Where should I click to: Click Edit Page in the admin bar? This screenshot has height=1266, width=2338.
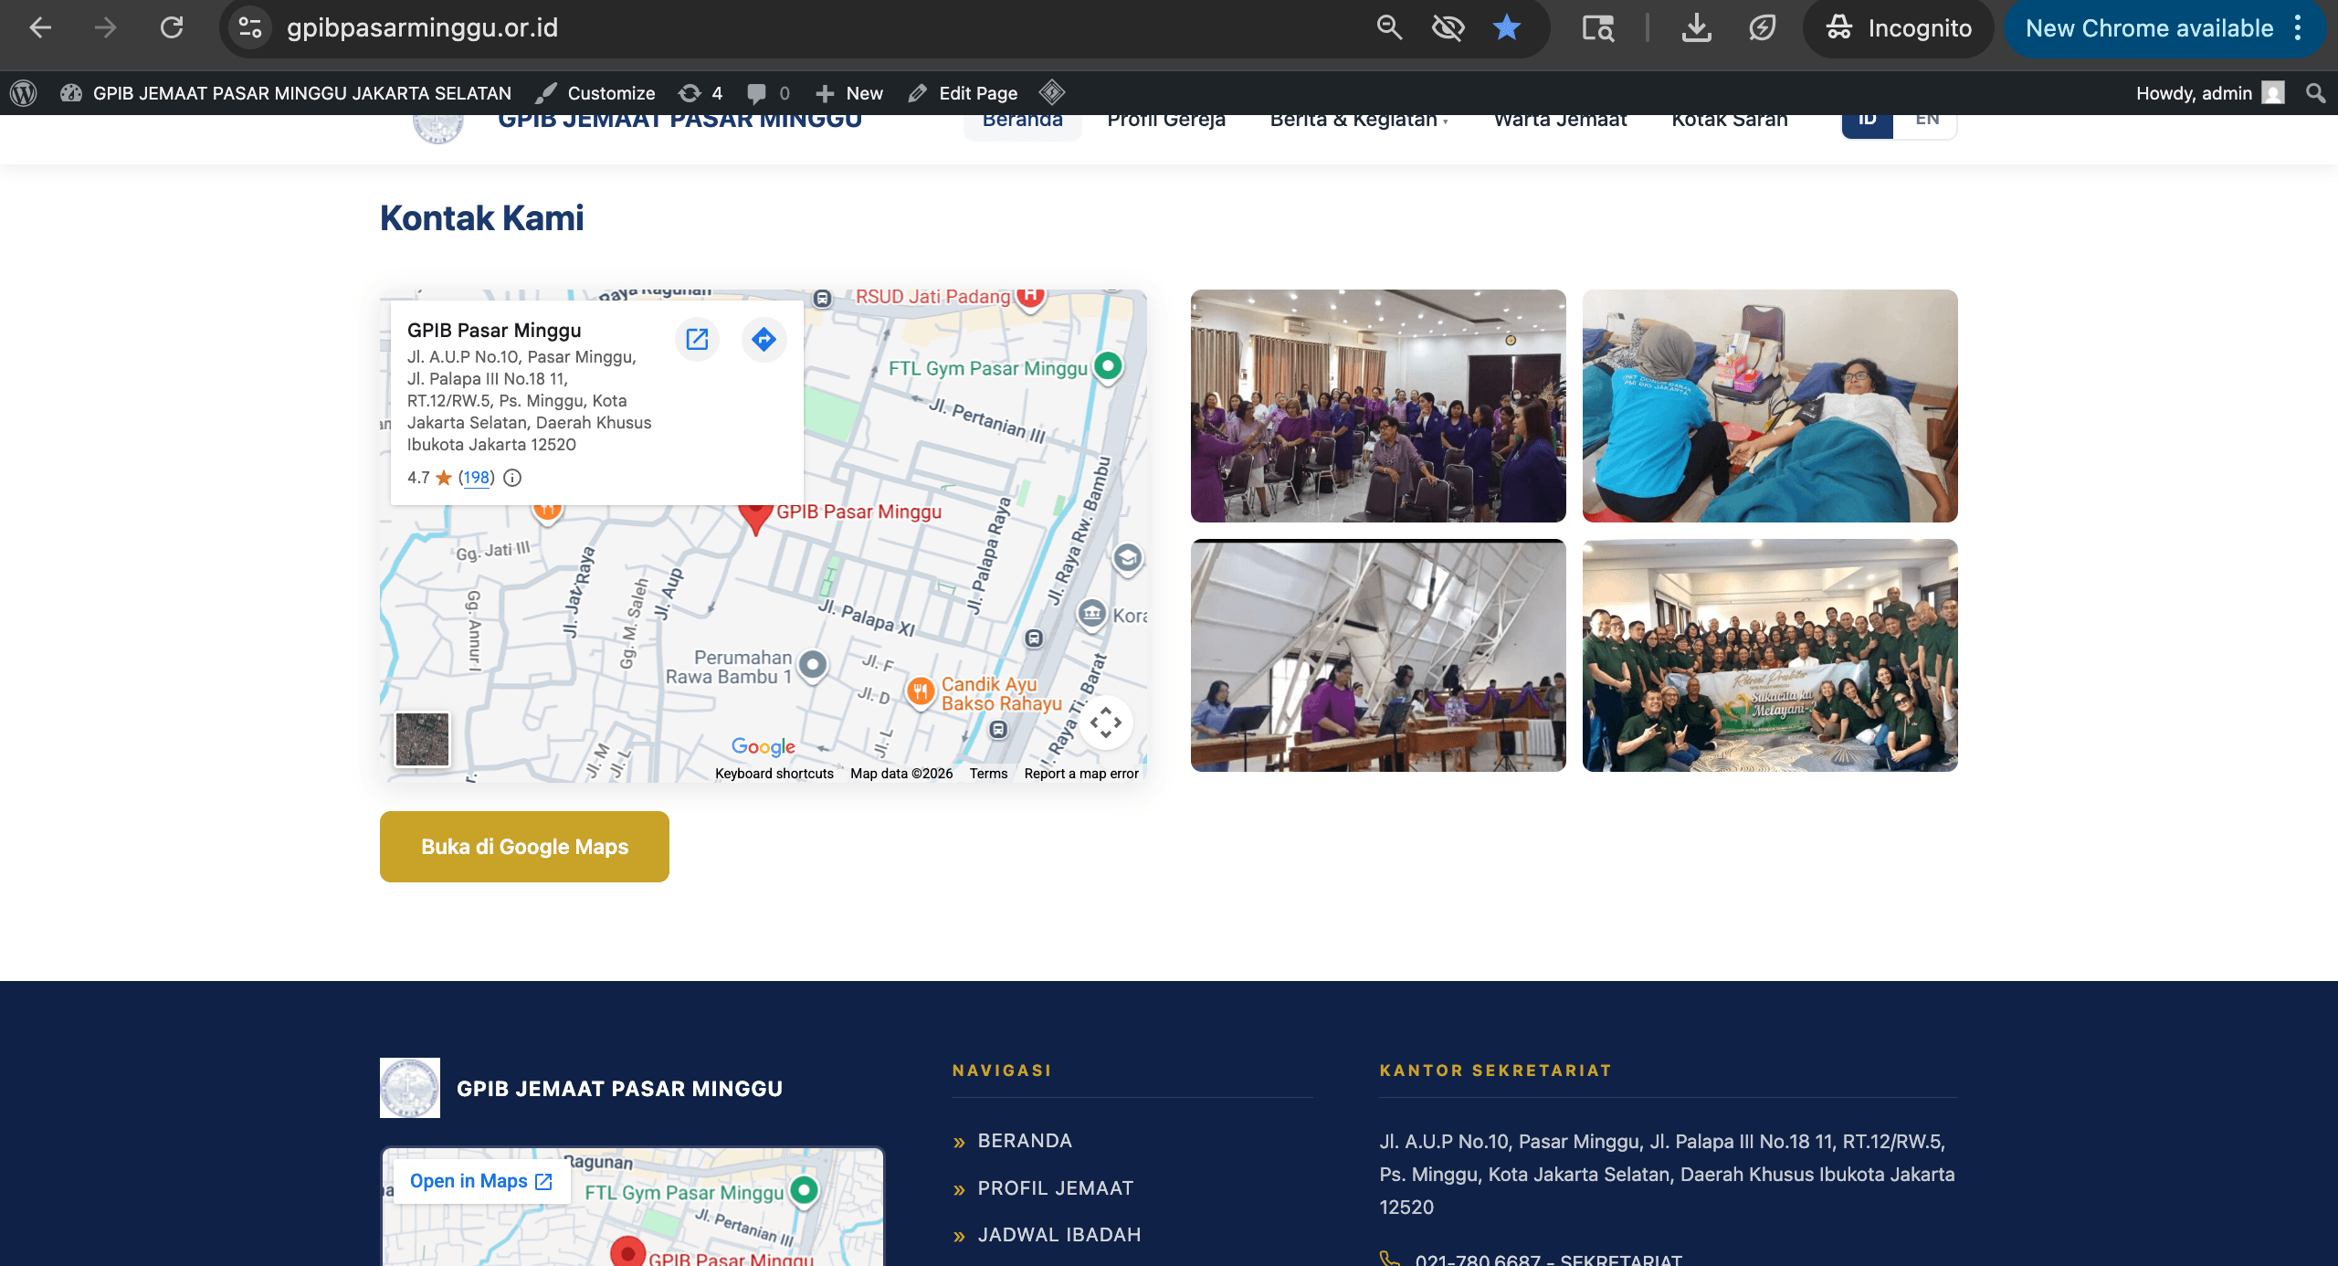pos(964,93)
